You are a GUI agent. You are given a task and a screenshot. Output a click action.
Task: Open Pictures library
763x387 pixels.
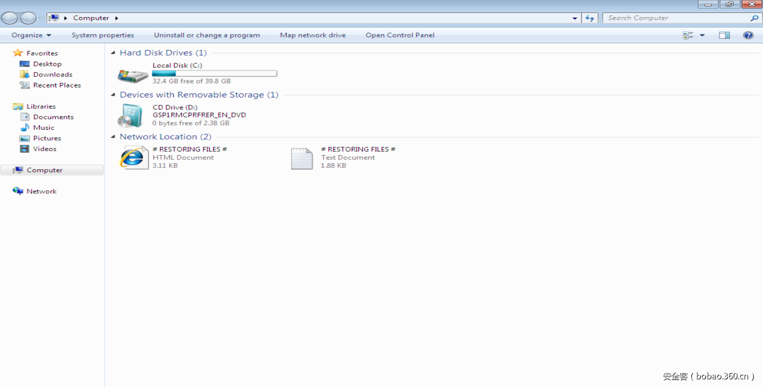click(47, 138)
